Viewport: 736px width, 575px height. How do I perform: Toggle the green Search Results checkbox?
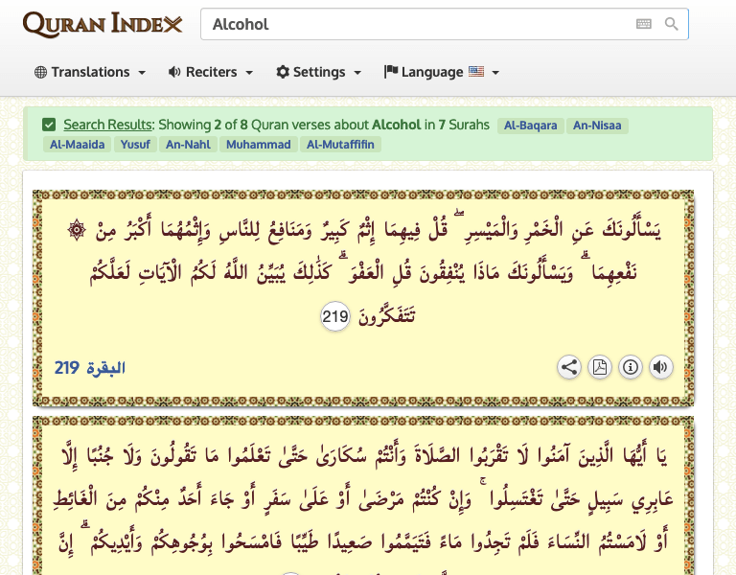(x=49, y=125)
